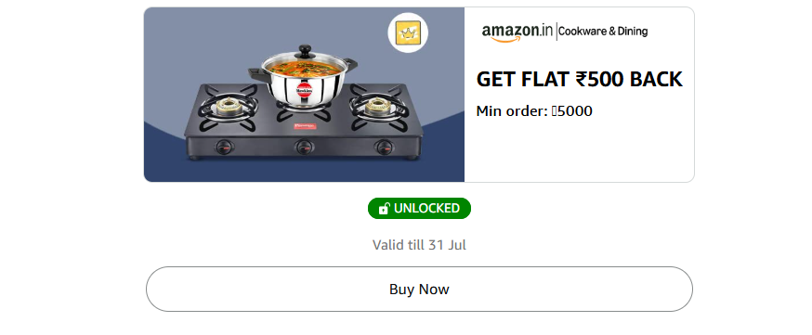
Task: Click the empty white area below Min order text
Action: pos(579,150)
